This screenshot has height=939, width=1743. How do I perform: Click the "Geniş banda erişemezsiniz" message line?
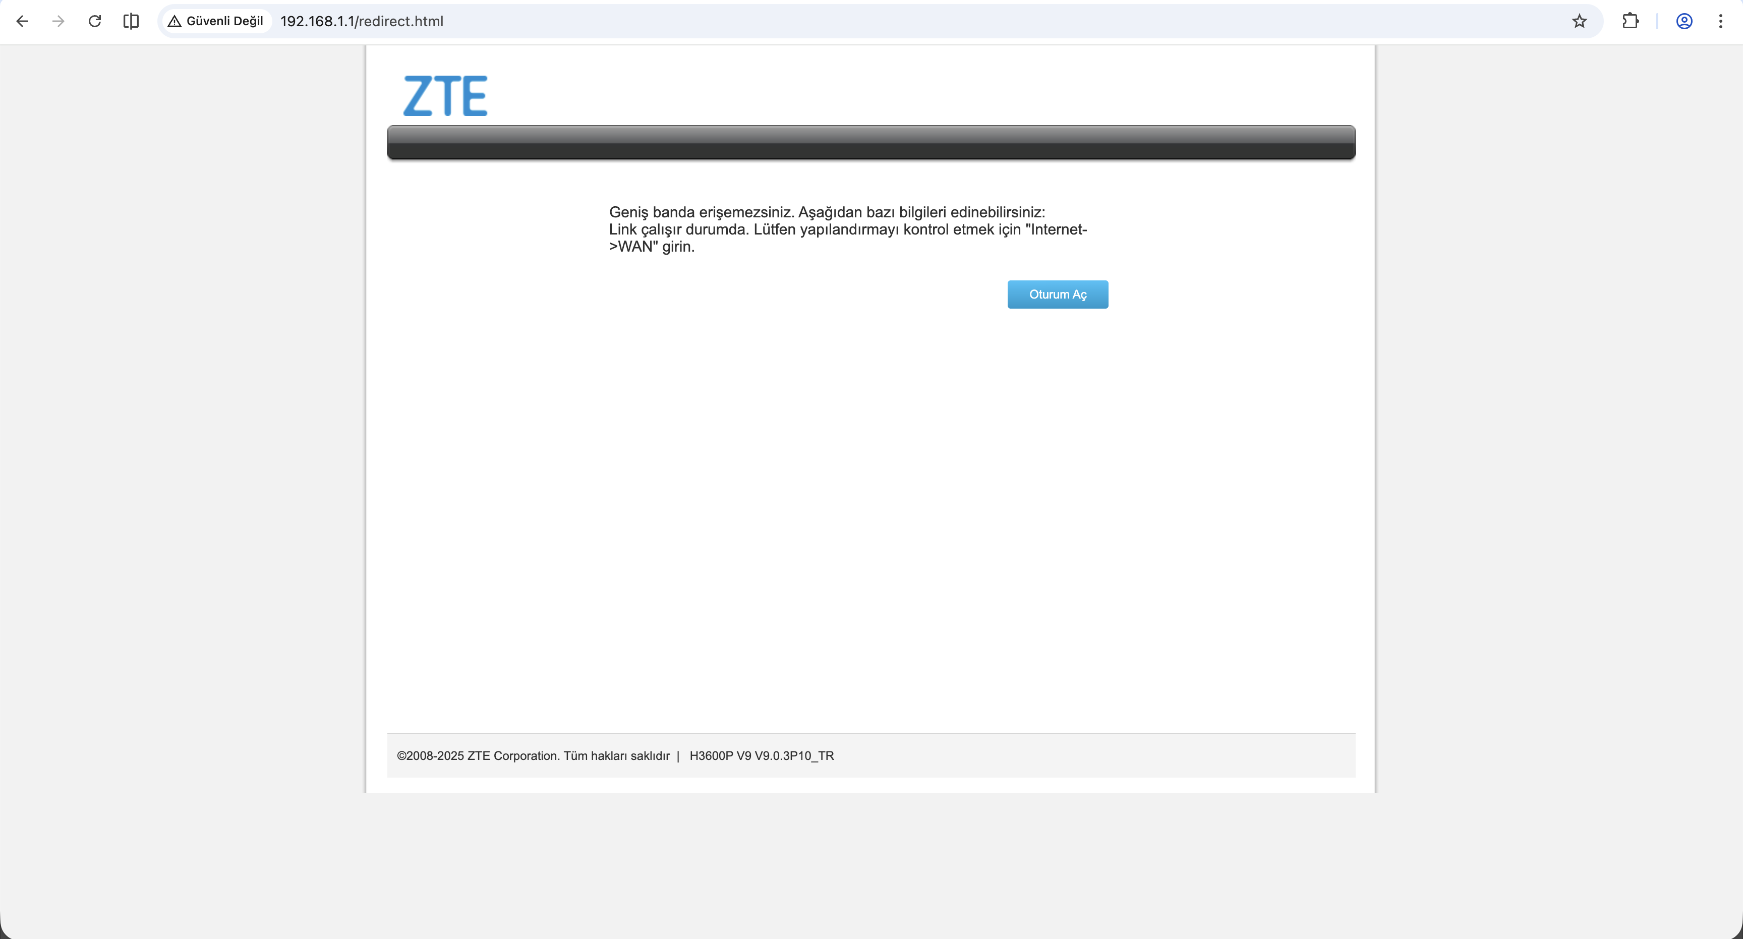pyautogui.click(x=827, y=212)
